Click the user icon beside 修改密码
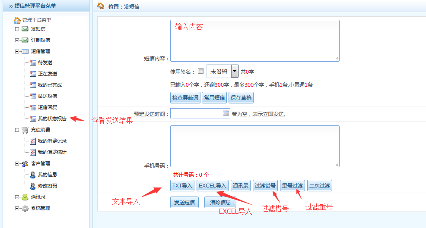 33,186
